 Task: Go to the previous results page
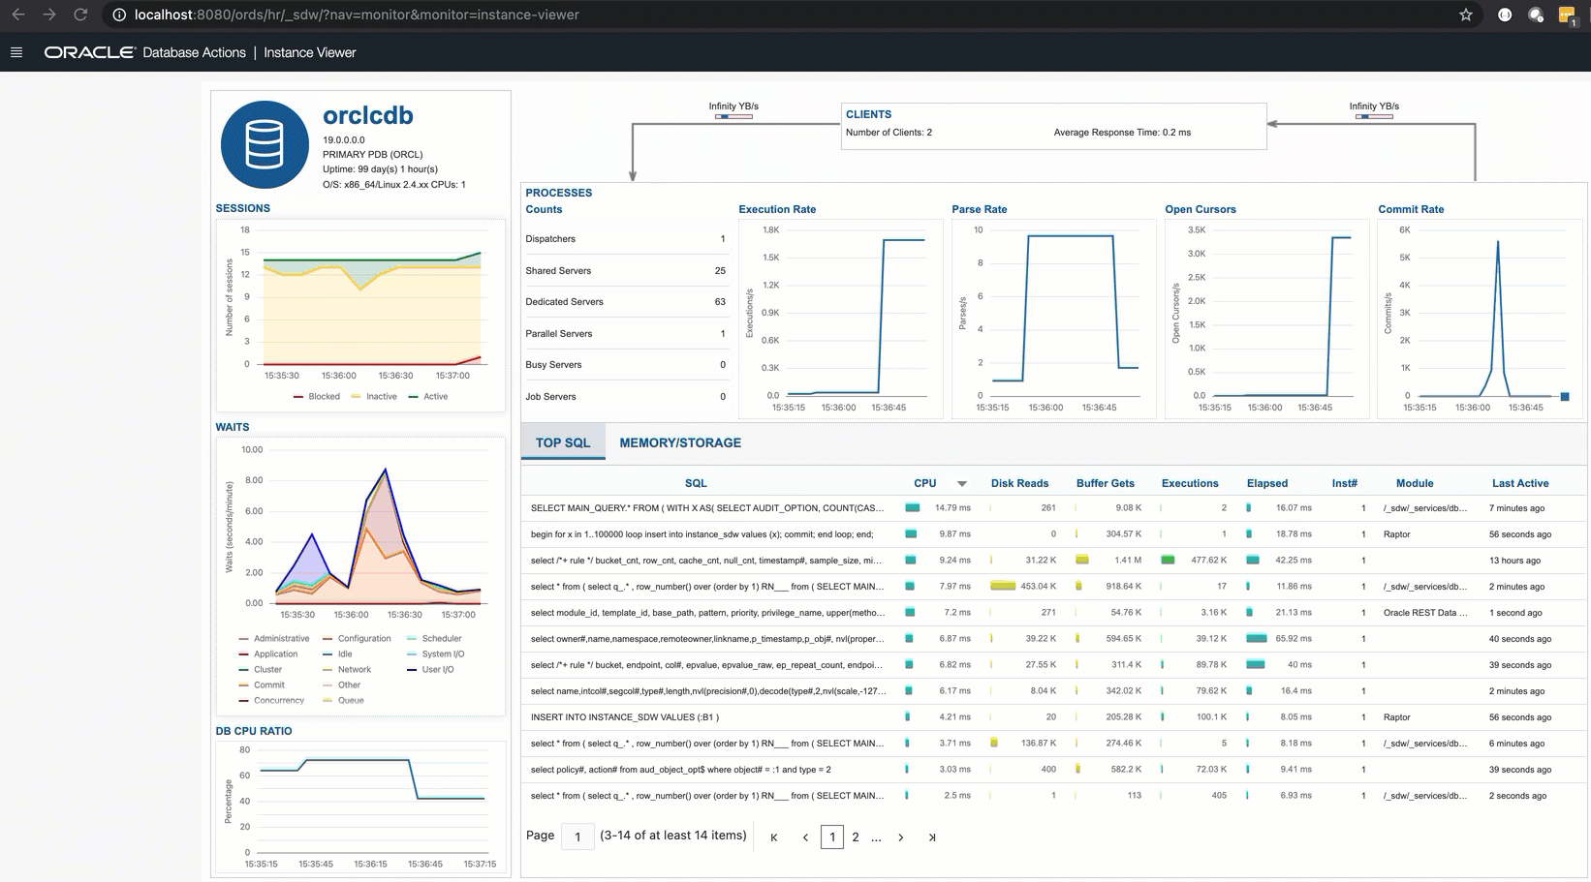pyautogui.click(x=805, y=837)
